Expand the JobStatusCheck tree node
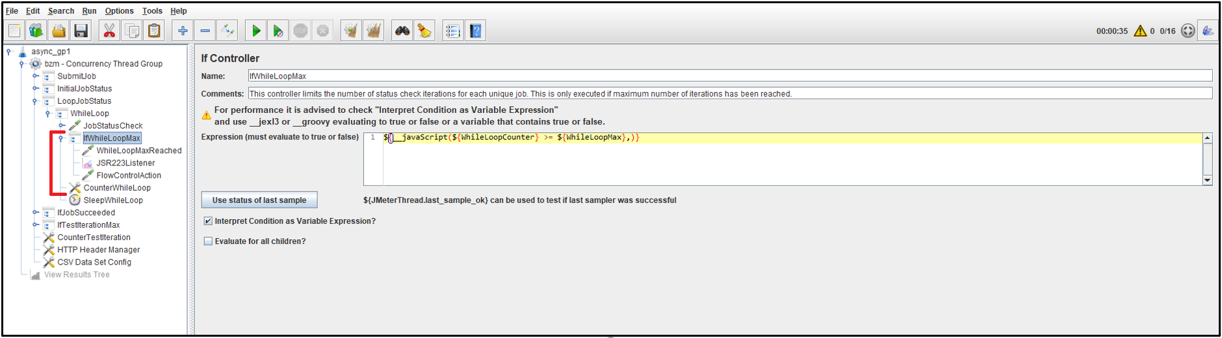This screenshot has width=1222, height=338. coord(61,125)
